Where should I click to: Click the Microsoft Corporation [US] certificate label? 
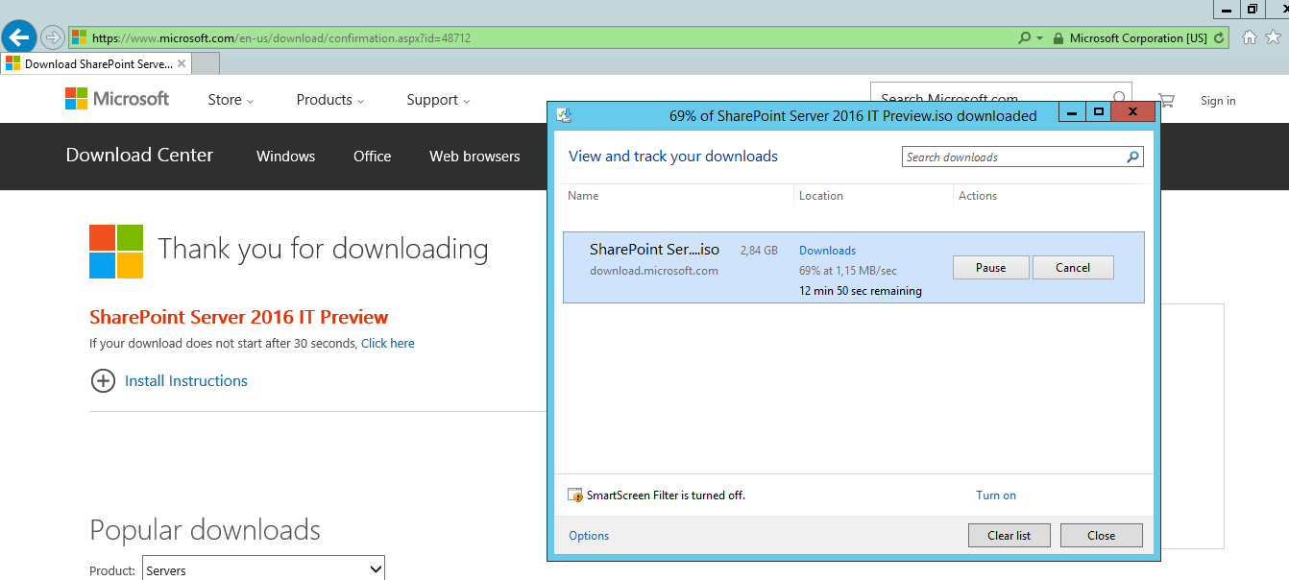pos(1138,38)
